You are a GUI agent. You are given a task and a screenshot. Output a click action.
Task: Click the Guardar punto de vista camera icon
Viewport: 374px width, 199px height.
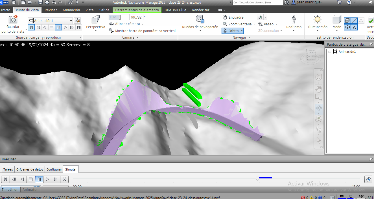click(x=13, y=19)
